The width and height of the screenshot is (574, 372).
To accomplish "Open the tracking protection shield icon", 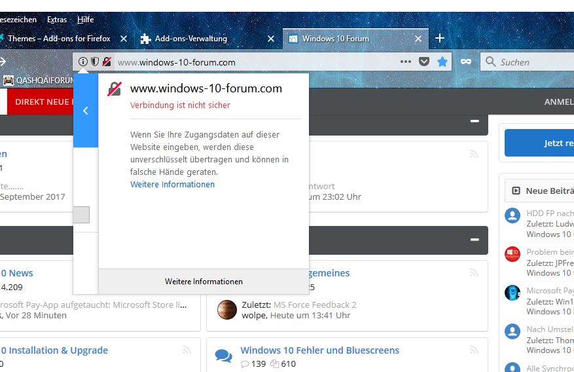I will [x=95, y=62].
